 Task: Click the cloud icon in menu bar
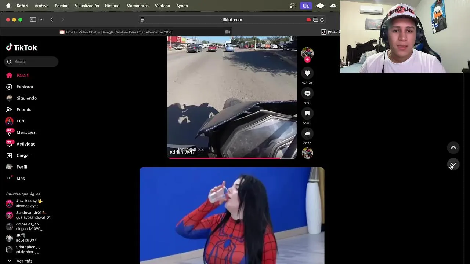tap(333, 5)
